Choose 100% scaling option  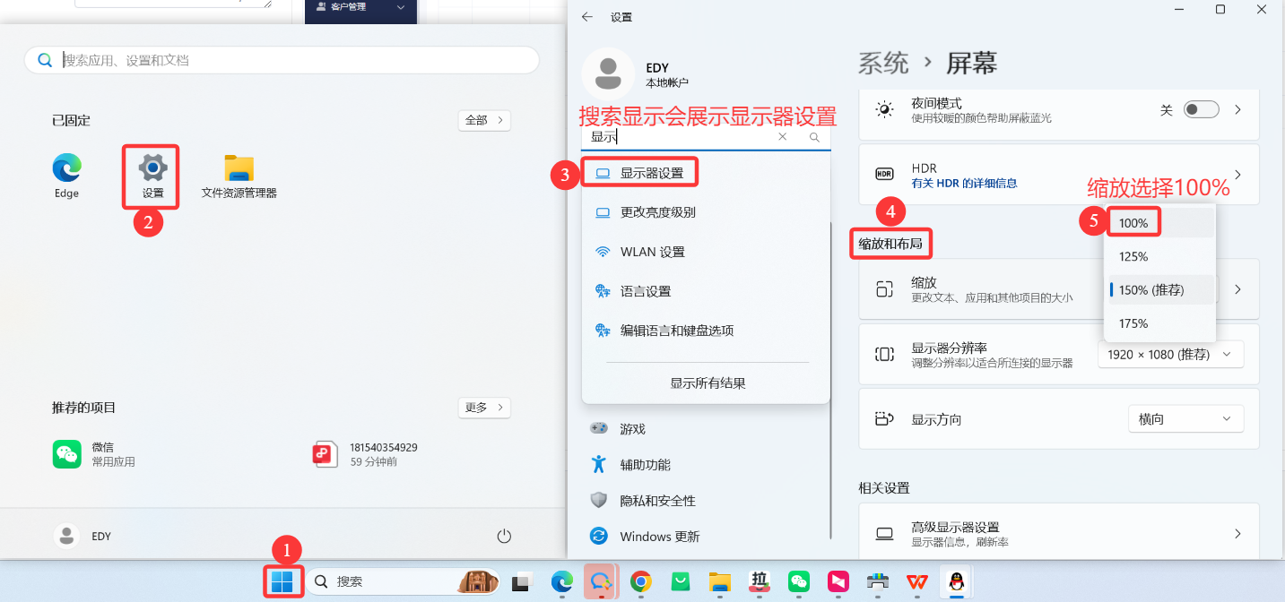1159,222
